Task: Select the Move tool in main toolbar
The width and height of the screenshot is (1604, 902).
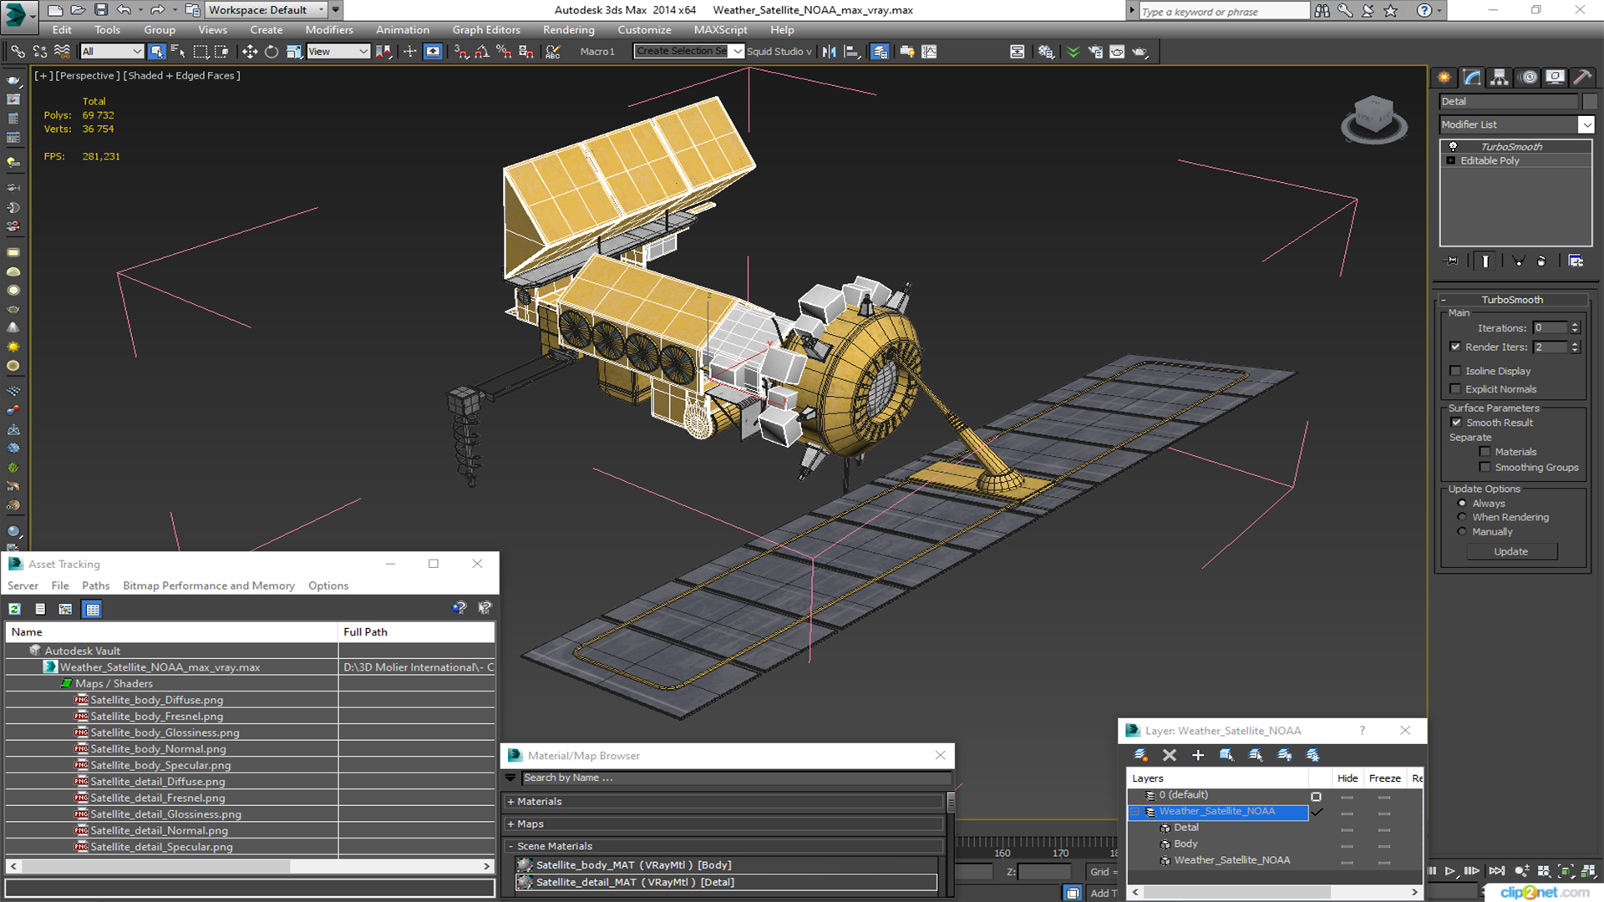Action: click(x=249, y=52)
